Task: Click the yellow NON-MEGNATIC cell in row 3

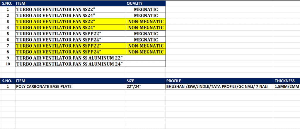Action: (146, 22)
